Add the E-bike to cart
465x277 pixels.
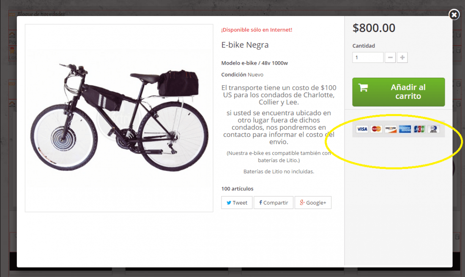click(x=399, y=92)
